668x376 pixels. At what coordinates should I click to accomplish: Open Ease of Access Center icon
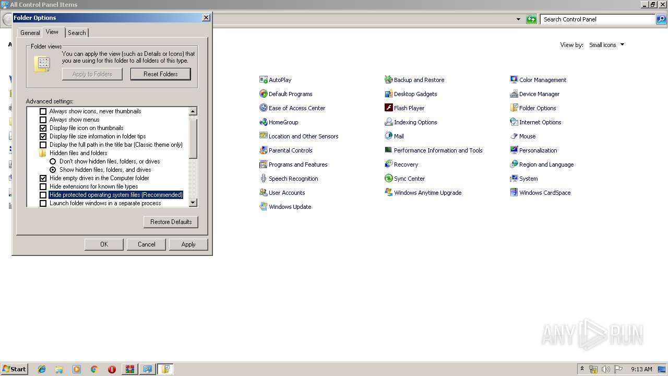click(x=263, y=108)
